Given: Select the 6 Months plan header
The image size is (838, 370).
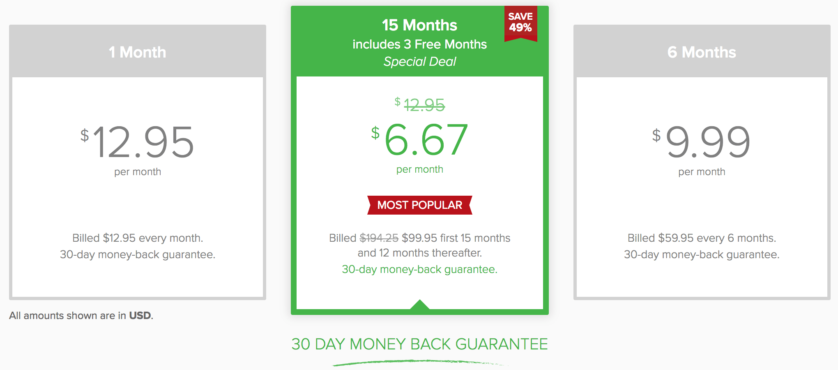Looking at the screenshot, I should 702,51.
